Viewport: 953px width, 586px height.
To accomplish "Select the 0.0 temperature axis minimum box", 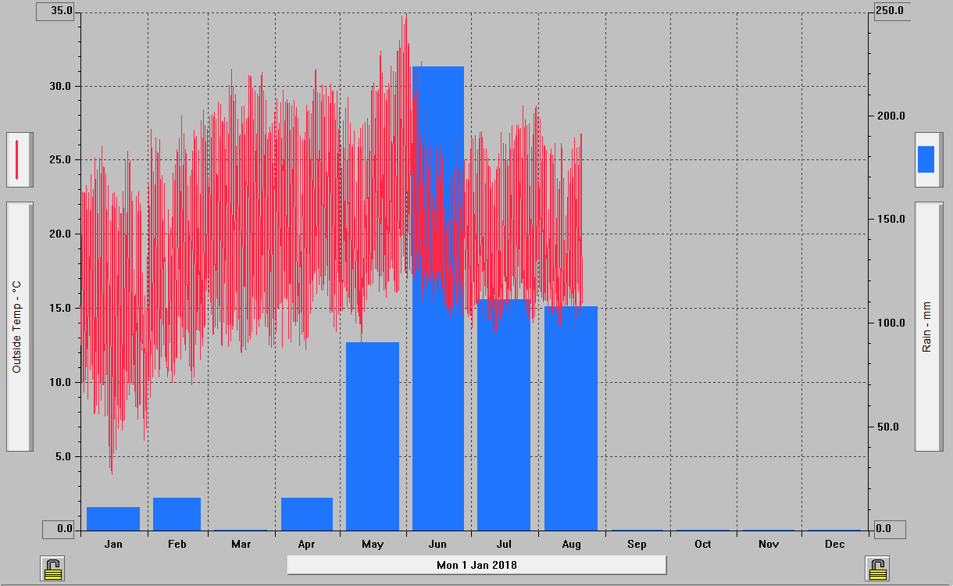I will 59,529.
